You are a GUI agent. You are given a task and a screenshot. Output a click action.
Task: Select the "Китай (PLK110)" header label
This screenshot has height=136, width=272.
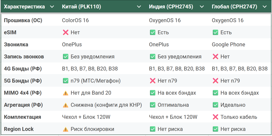pyautogui.click(x=81, y=7)
